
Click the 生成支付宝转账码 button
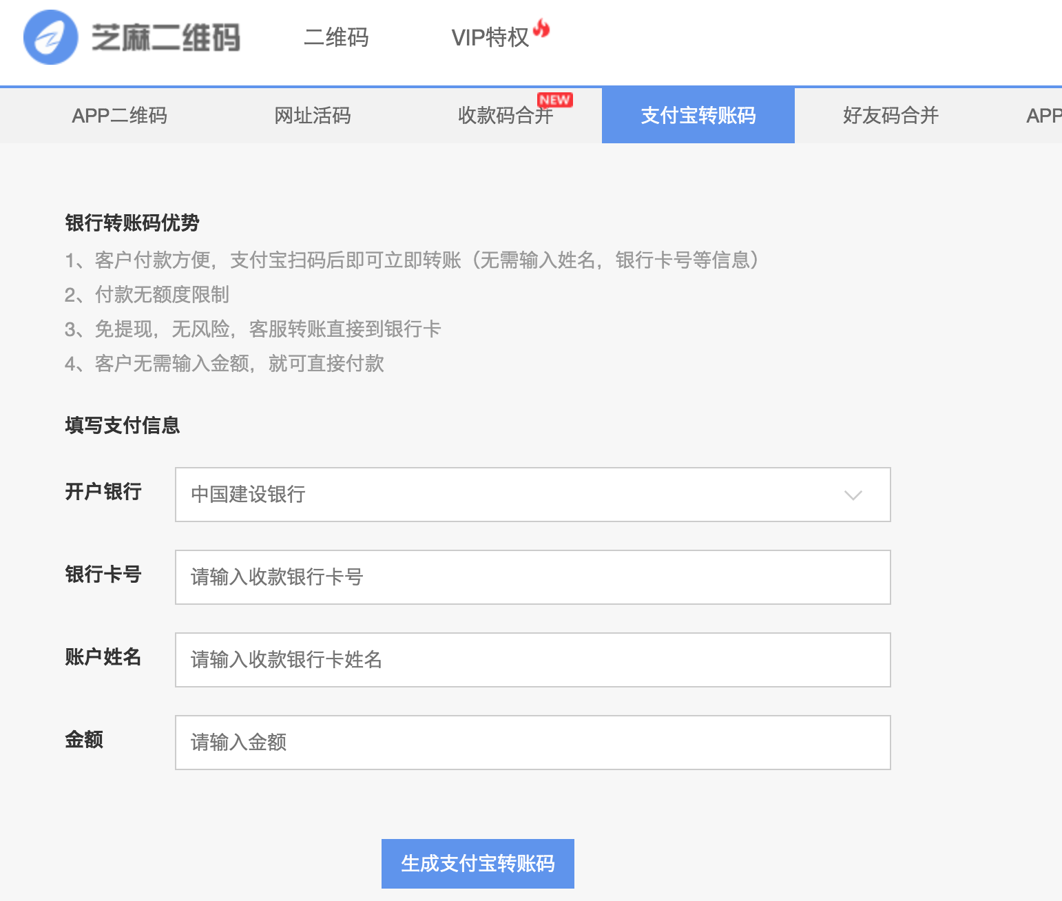coord(478,864)
